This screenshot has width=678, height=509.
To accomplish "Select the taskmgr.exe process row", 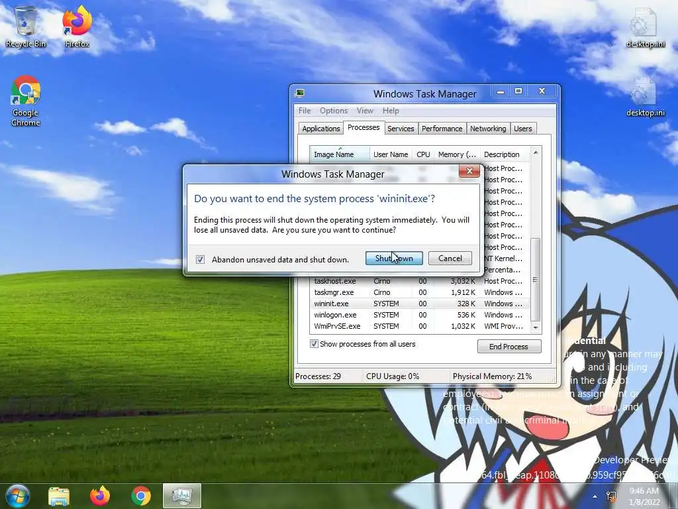I will 419,292.
